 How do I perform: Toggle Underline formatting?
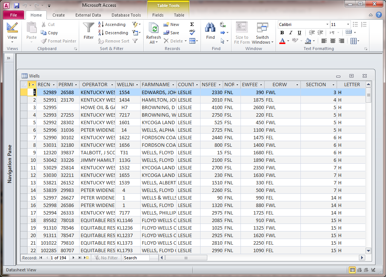tap(299, 32)
